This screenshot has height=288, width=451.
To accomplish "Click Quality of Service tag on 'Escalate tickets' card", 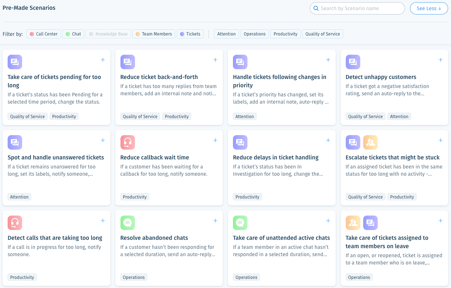I will tap(365, 197).
